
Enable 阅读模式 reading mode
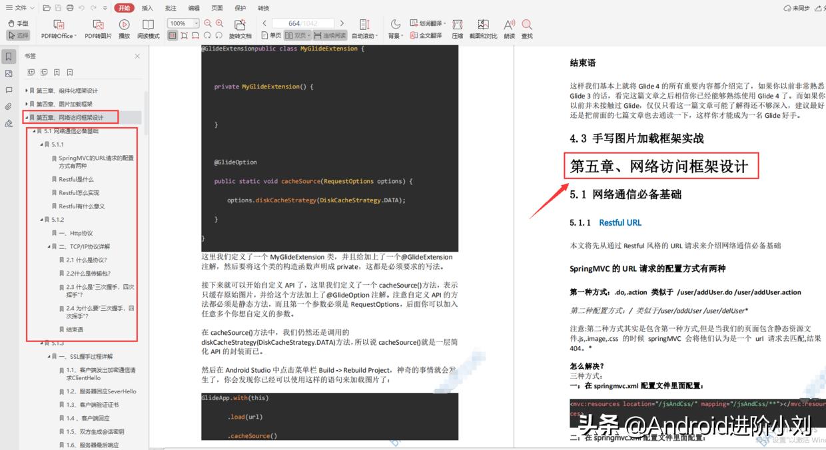click(x=147, y=29)
